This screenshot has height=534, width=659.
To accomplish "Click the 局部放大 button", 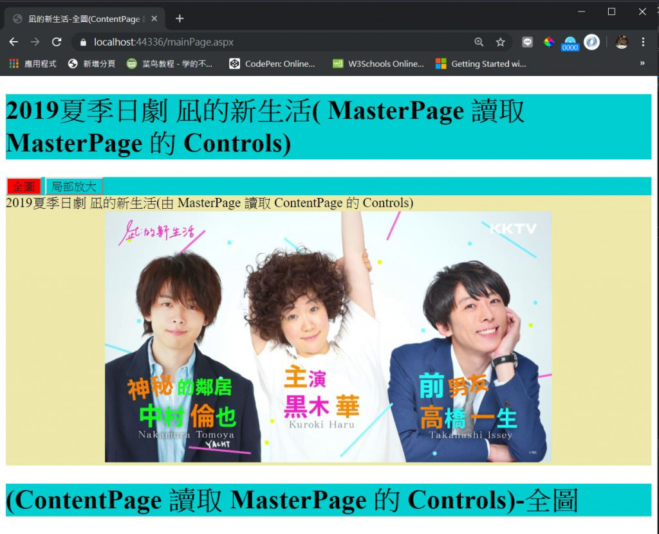I will point(73,186).
